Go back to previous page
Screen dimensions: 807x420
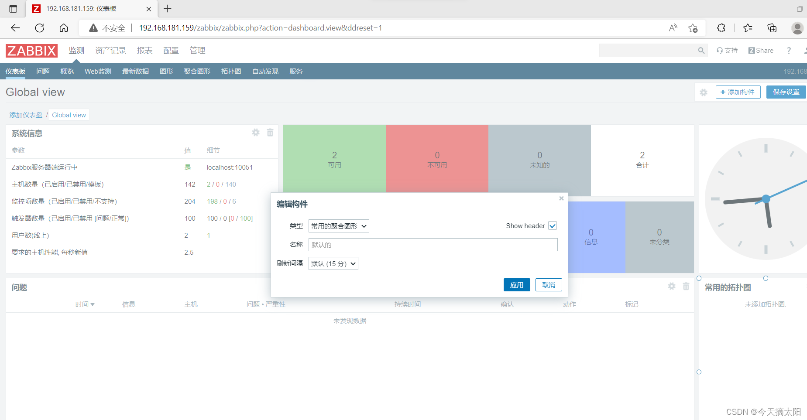(16, 28)
